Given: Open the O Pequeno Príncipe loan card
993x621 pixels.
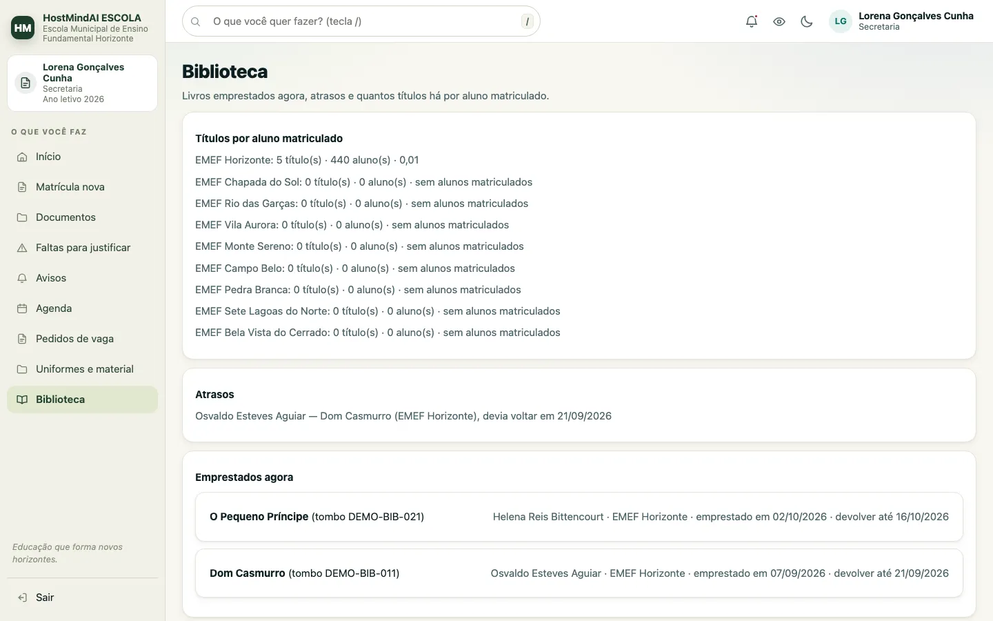Looking at the screenshot, I should coord(579,517).
